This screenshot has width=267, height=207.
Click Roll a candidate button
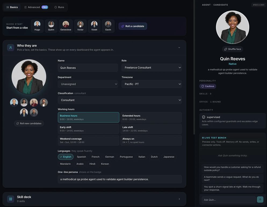(x=133, y=26)
